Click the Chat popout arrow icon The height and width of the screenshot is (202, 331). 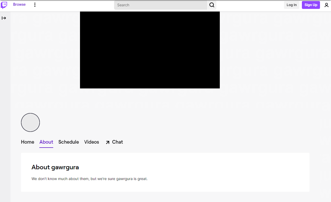tap(108, 142)
